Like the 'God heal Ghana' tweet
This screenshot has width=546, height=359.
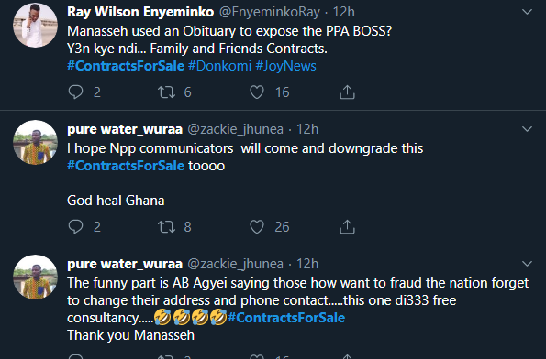coord(257,226)
